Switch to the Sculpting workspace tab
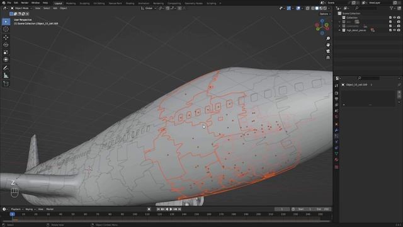 point(84,3)
